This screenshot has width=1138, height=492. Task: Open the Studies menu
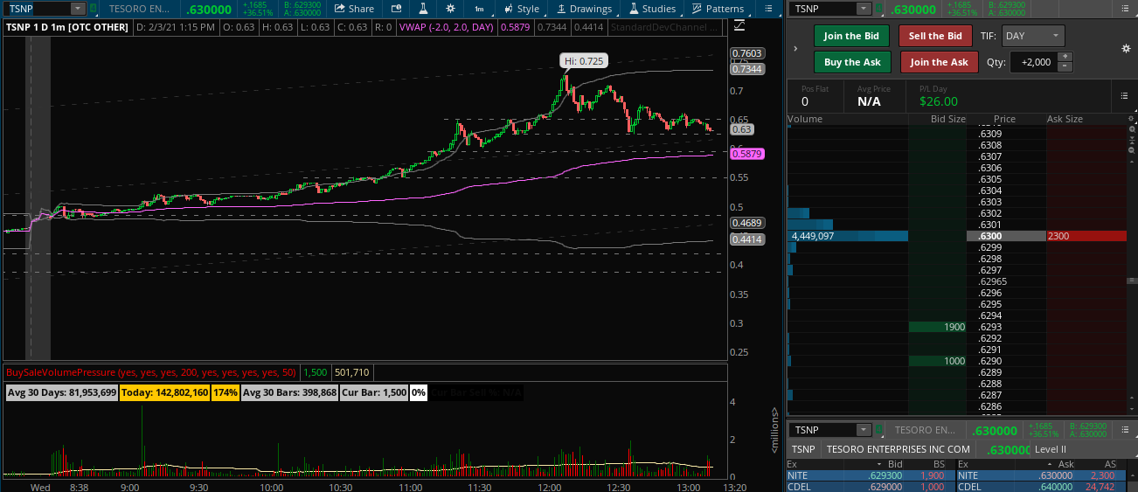pyautogui.click(x=653, y=9)
